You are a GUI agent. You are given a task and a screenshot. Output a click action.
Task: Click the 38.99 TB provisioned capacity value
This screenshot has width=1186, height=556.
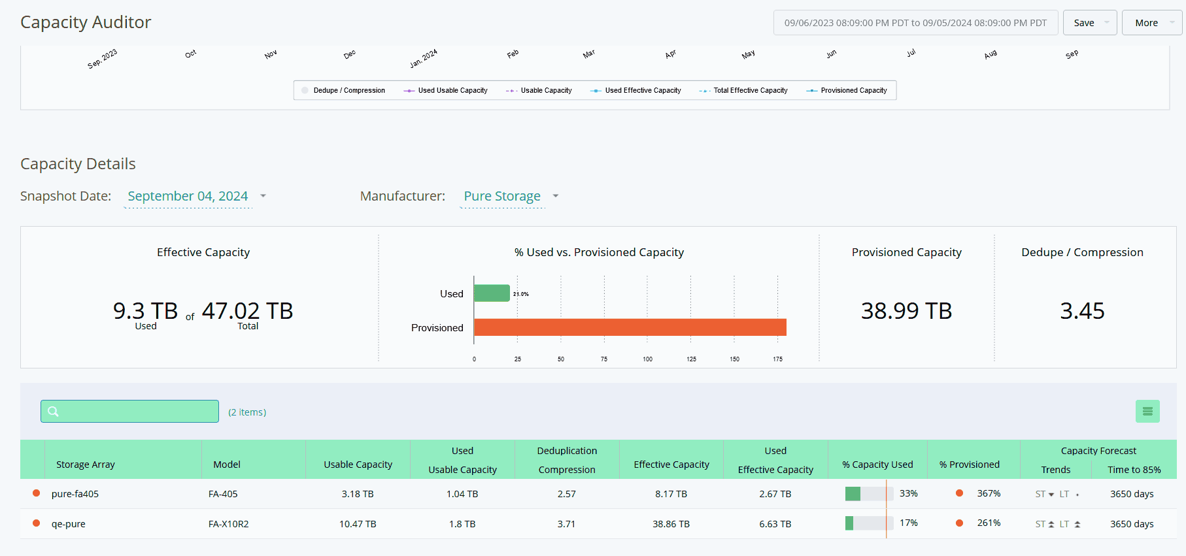tap(907, 311)
